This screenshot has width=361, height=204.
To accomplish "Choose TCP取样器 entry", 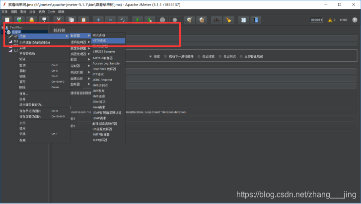I will coord(108,140).
